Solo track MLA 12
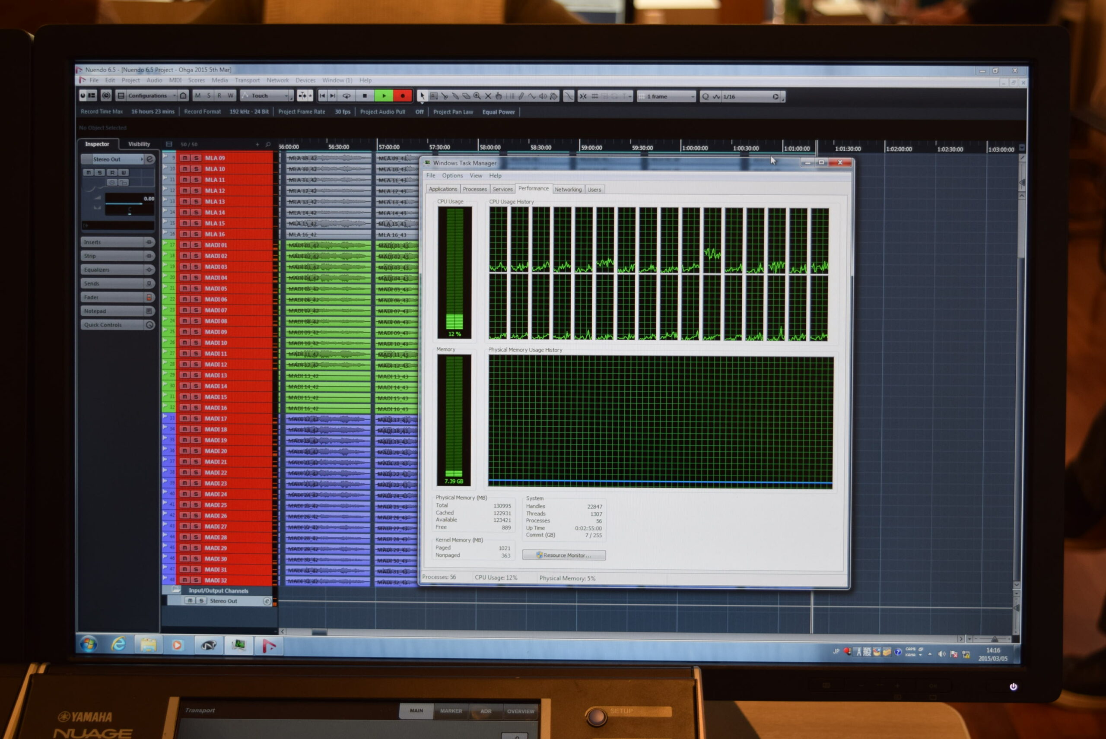1106x739 pixels. [x=196, y=190]
